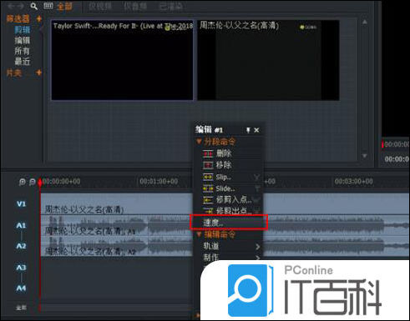Image resolution: width=410 pixels, height=321 pixels.
Task: Switch the bin to tile view icon
Action: click(48, 6)
